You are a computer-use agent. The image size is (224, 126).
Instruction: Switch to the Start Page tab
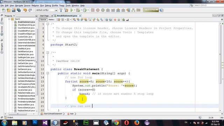click(44, 16)
